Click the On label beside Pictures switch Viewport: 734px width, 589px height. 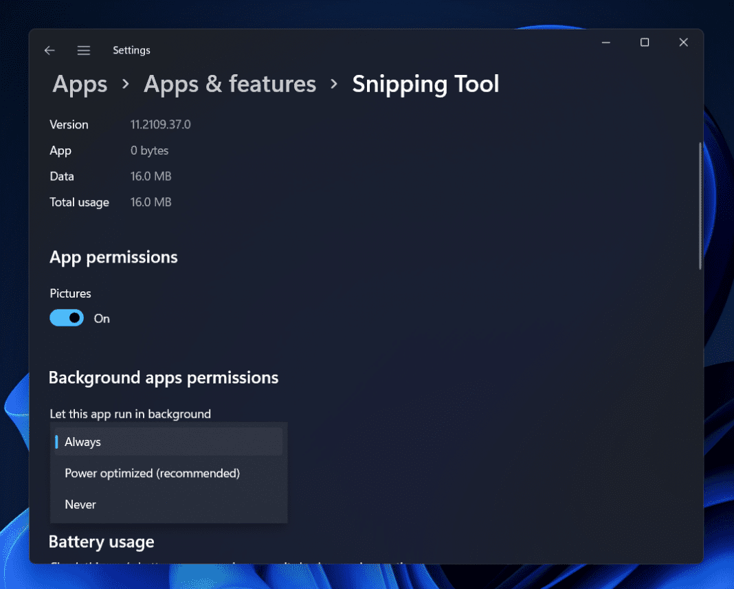point(101,318)
